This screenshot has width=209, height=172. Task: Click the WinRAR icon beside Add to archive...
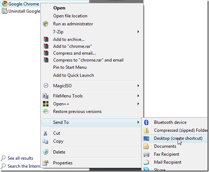[x=46, y=39]
